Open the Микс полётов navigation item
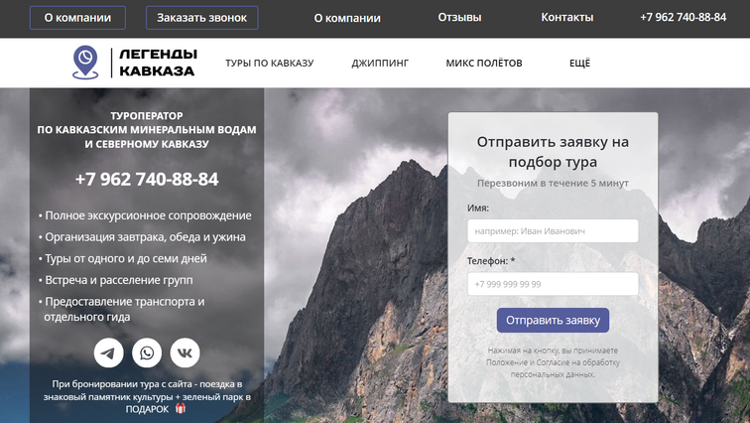The image size is (750, 423). click(x=484, y=64)
